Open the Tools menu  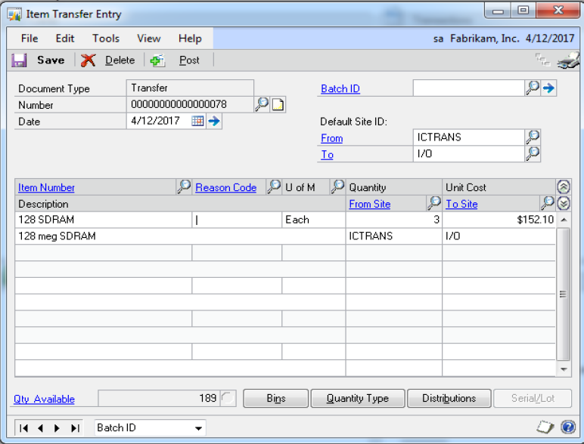tap(106, 39)
